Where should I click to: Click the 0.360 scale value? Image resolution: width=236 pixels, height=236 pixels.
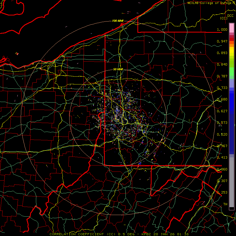coord(222,169)
